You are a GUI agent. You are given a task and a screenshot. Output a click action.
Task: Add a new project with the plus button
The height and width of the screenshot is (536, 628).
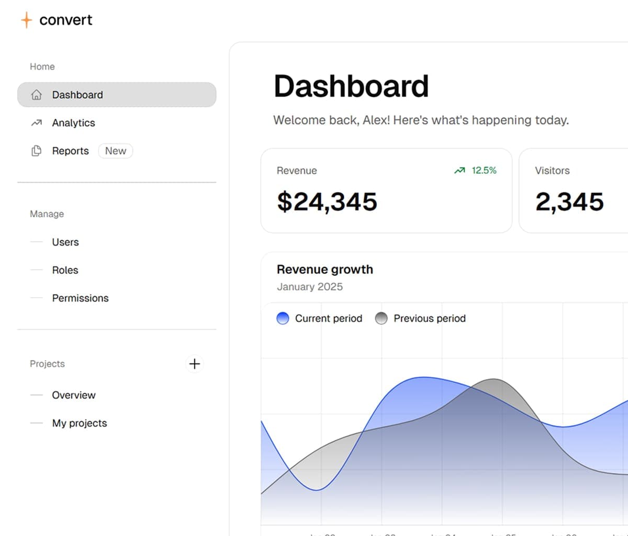[x=194, y=364]
